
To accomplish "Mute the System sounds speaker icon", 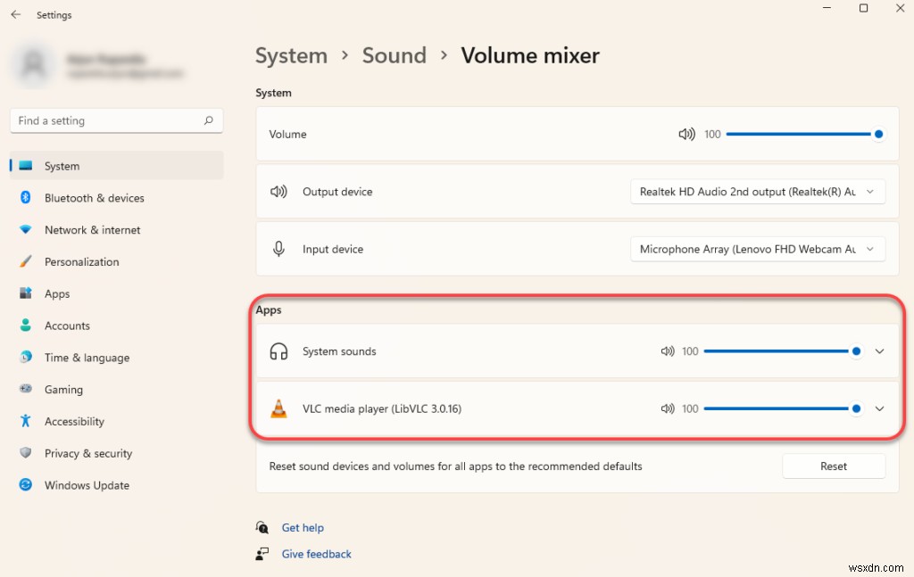I will point(668,351).
